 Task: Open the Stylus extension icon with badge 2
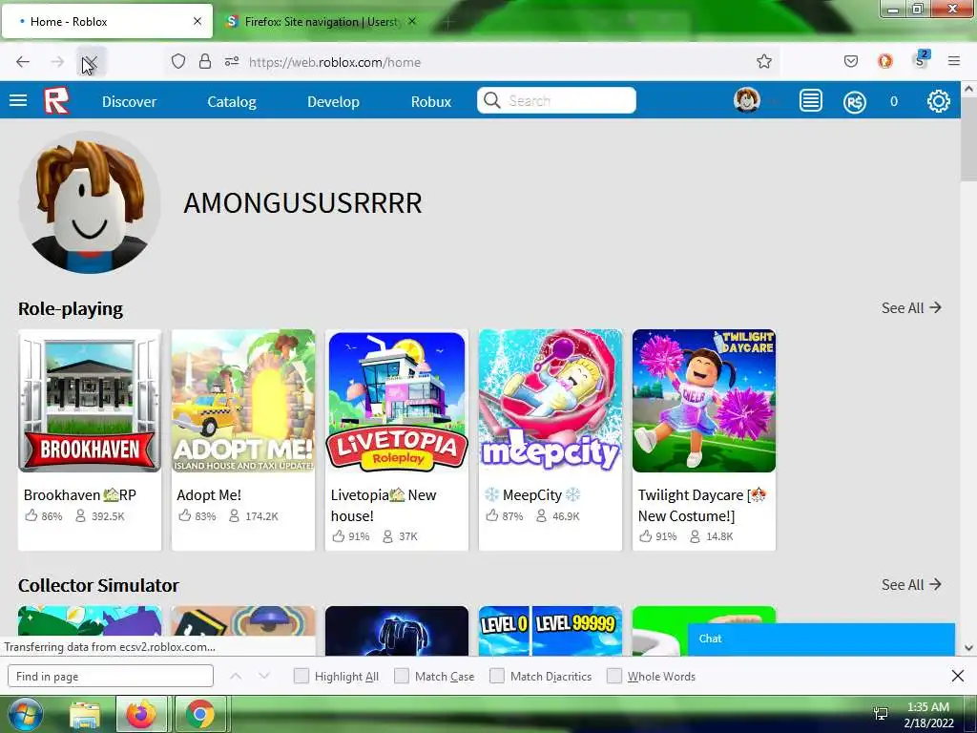point(921,60)
